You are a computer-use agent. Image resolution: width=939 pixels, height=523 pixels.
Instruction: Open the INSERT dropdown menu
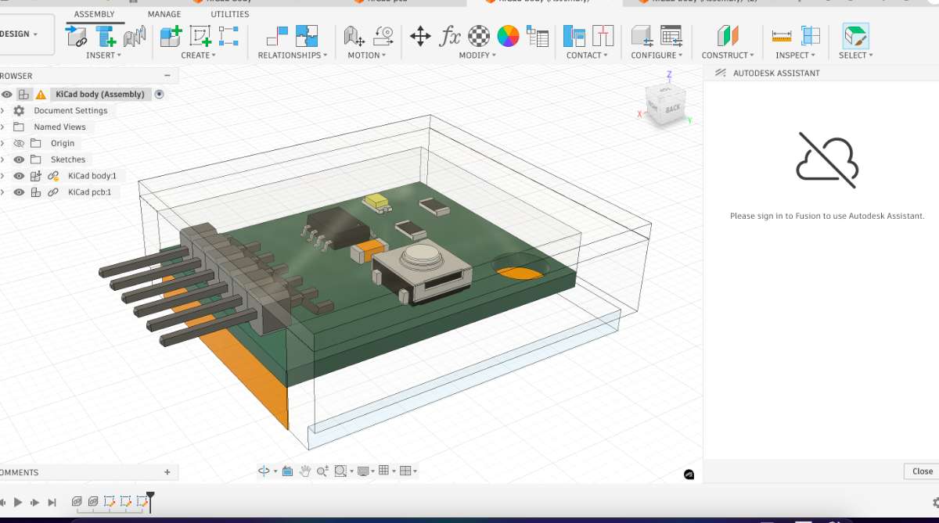pos(104,56)
